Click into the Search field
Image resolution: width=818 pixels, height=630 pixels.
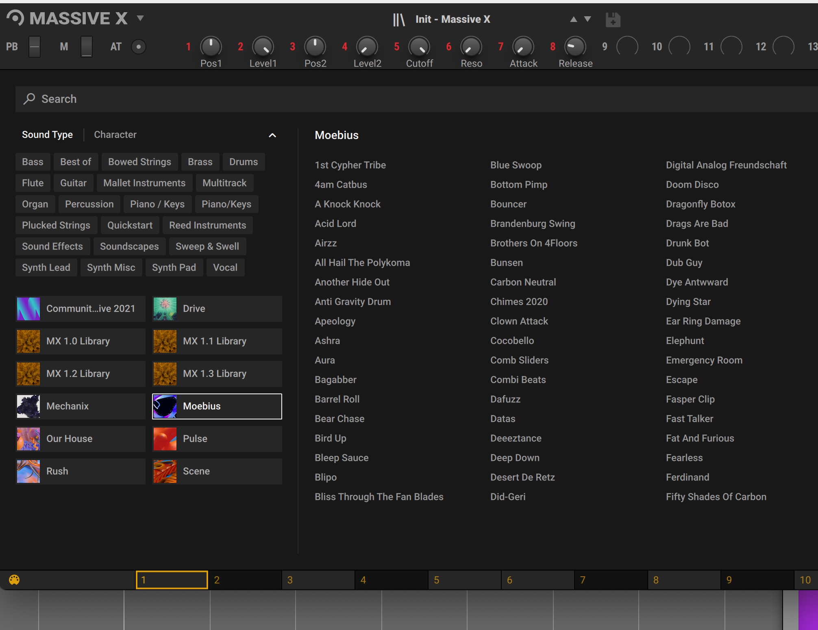coord(417,99)
